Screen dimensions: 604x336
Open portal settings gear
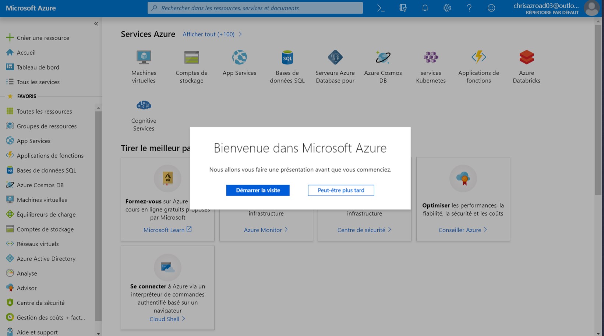(x=447, y=8)
